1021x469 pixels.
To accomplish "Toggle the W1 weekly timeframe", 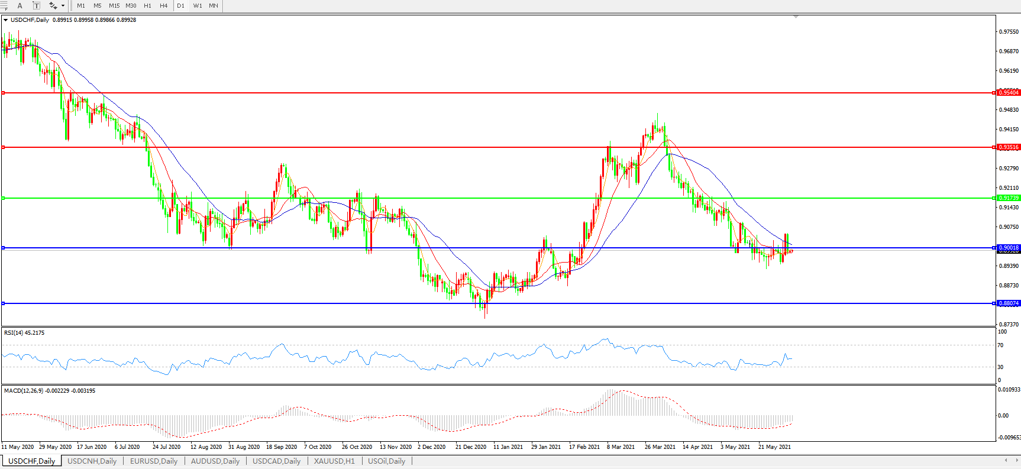I will tap(198, 5).
